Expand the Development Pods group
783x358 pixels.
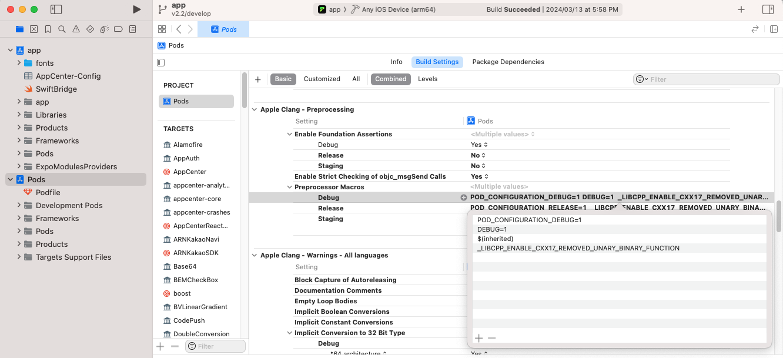pos(19,205)
